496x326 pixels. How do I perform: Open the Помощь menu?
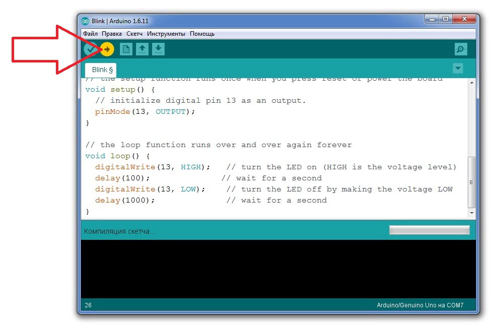click(x=202, y=34)
